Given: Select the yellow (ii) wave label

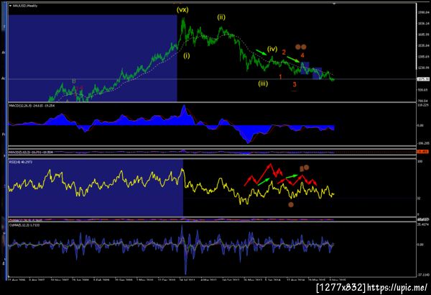Looking at the screenshot, I should click(221, 17).
